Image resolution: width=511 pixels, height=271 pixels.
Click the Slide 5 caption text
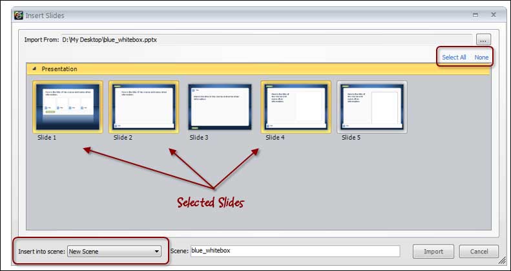click(x=351, y=138)
